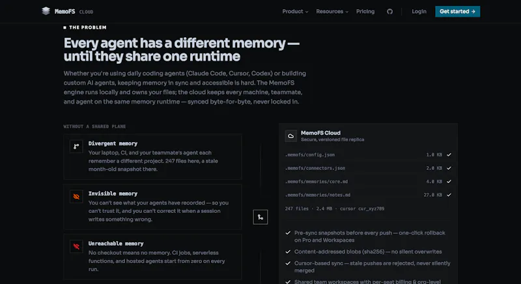The image size is (521, 284).
Task: Expand the Resources dropdown menu
Action: pyautogui.click(x=332, y=12)
